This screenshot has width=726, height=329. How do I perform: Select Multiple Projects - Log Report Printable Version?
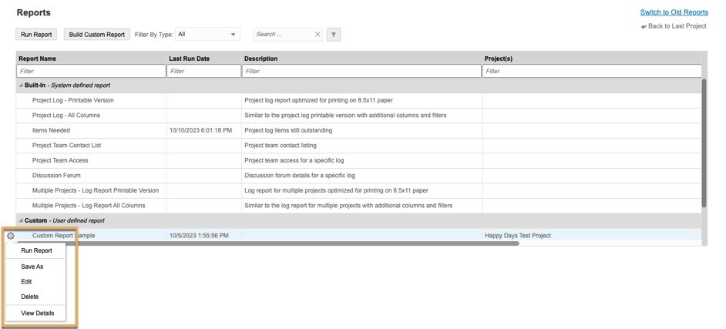(x=359, y=190)
